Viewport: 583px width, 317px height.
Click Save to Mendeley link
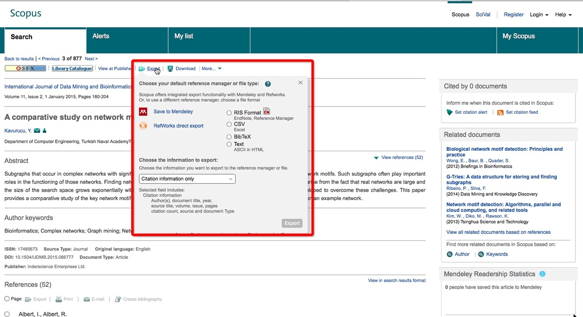[x=173, y=112]
